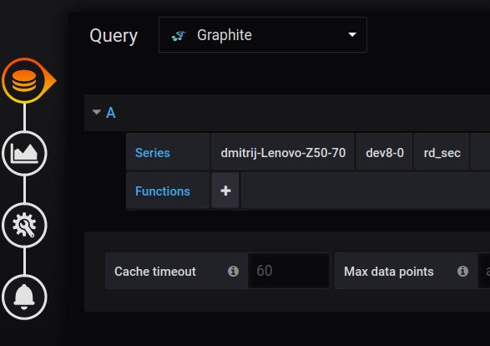Viewport: 490px width, 346px height.
Task: Click the Graphite data source logo
Action: [179, 36]
